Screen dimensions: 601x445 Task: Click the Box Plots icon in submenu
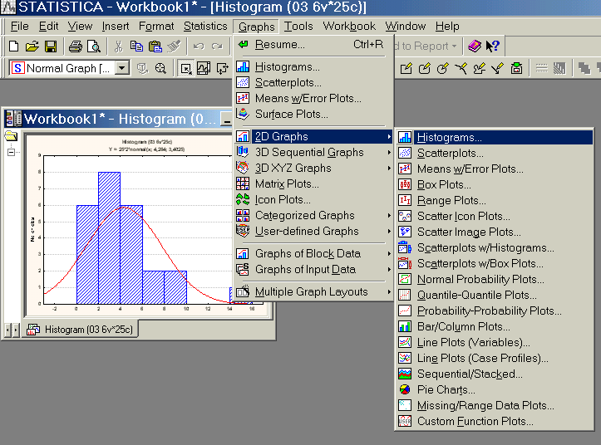(x=405, y=184)
